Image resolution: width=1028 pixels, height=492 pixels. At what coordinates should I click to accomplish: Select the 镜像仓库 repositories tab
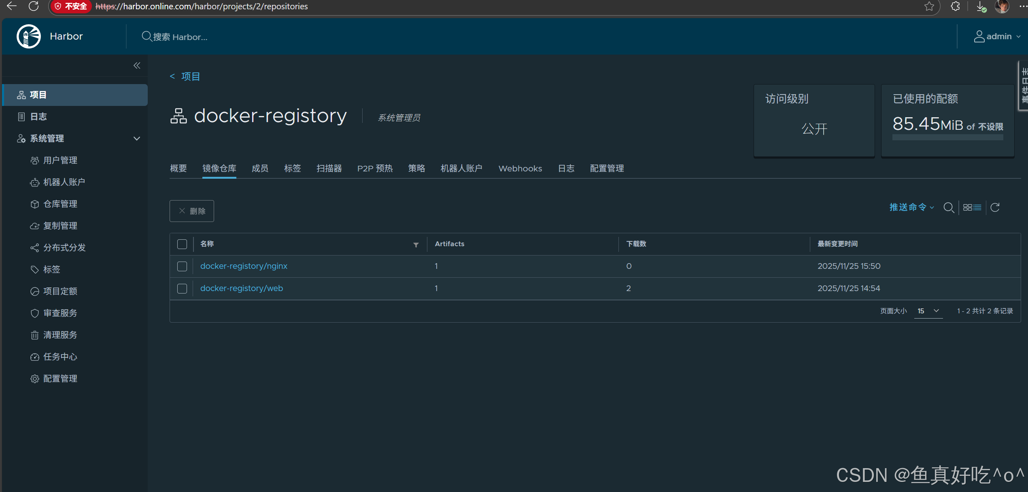(219, 169)
